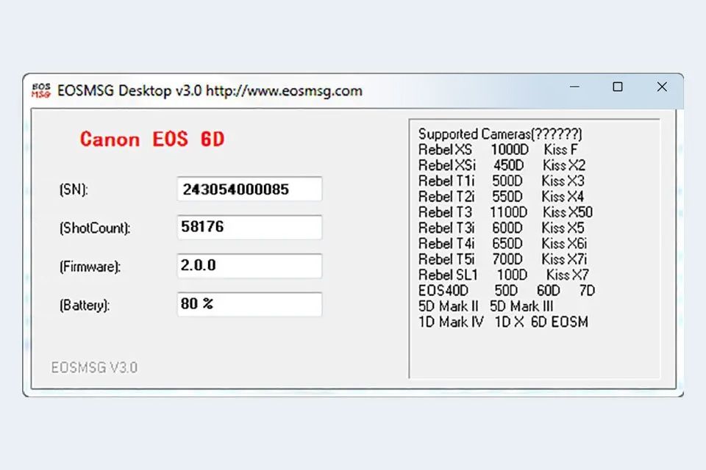The height and width of the screenshot is (470, 706).
Task: Click the EOS40D 50D 60D 7D row
Action: tap(507, 291)
